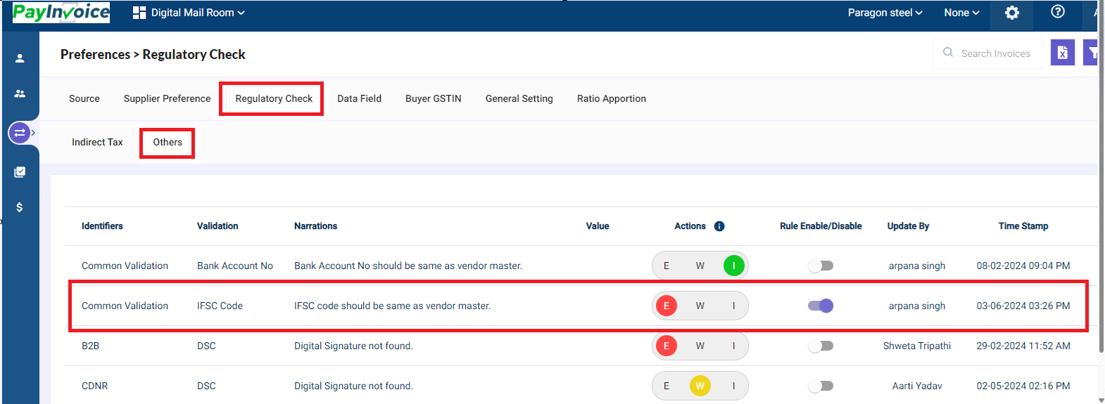Select green I action for Bank Account No

point(734,266)
